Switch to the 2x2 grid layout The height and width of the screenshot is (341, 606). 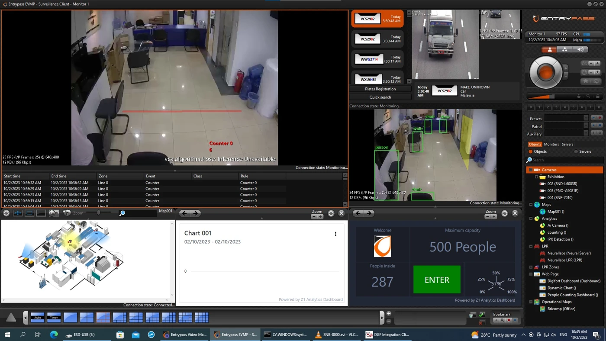87,317
